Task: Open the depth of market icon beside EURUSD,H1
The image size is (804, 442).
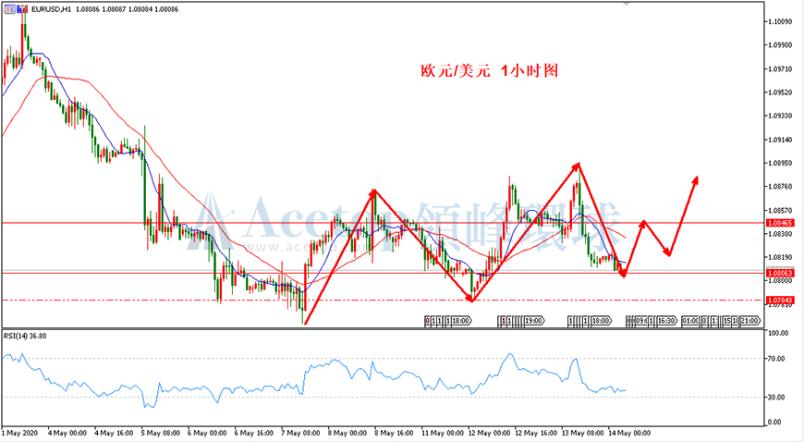Action: tap(22, 8)
